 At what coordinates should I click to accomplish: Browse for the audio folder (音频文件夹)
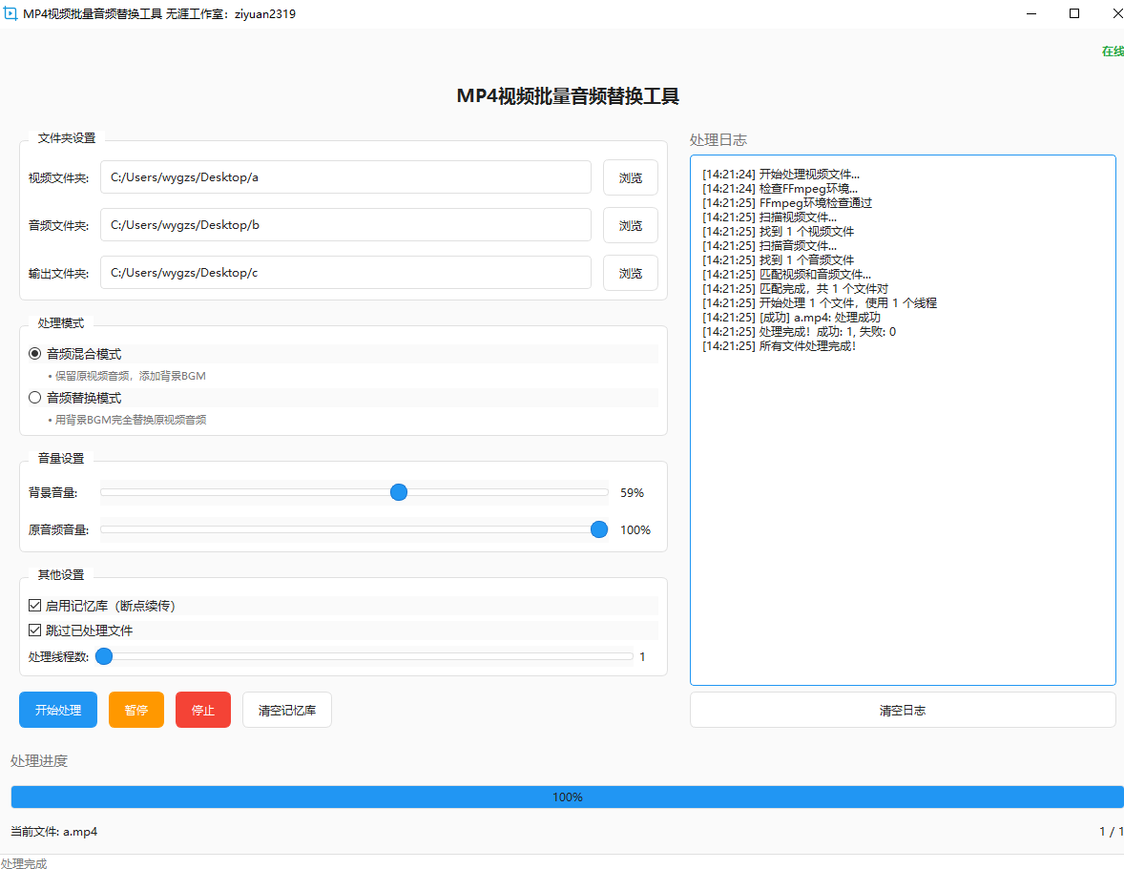(630, 225)
